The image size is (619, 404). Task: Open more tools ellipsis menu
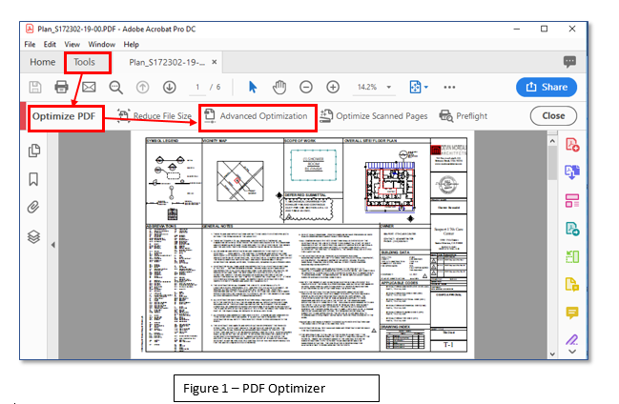click(x=449, y=88)
